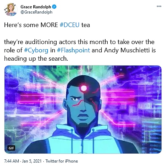Click Grace Randolph's profile avatar
166x166 pixels.
[11, 10]
